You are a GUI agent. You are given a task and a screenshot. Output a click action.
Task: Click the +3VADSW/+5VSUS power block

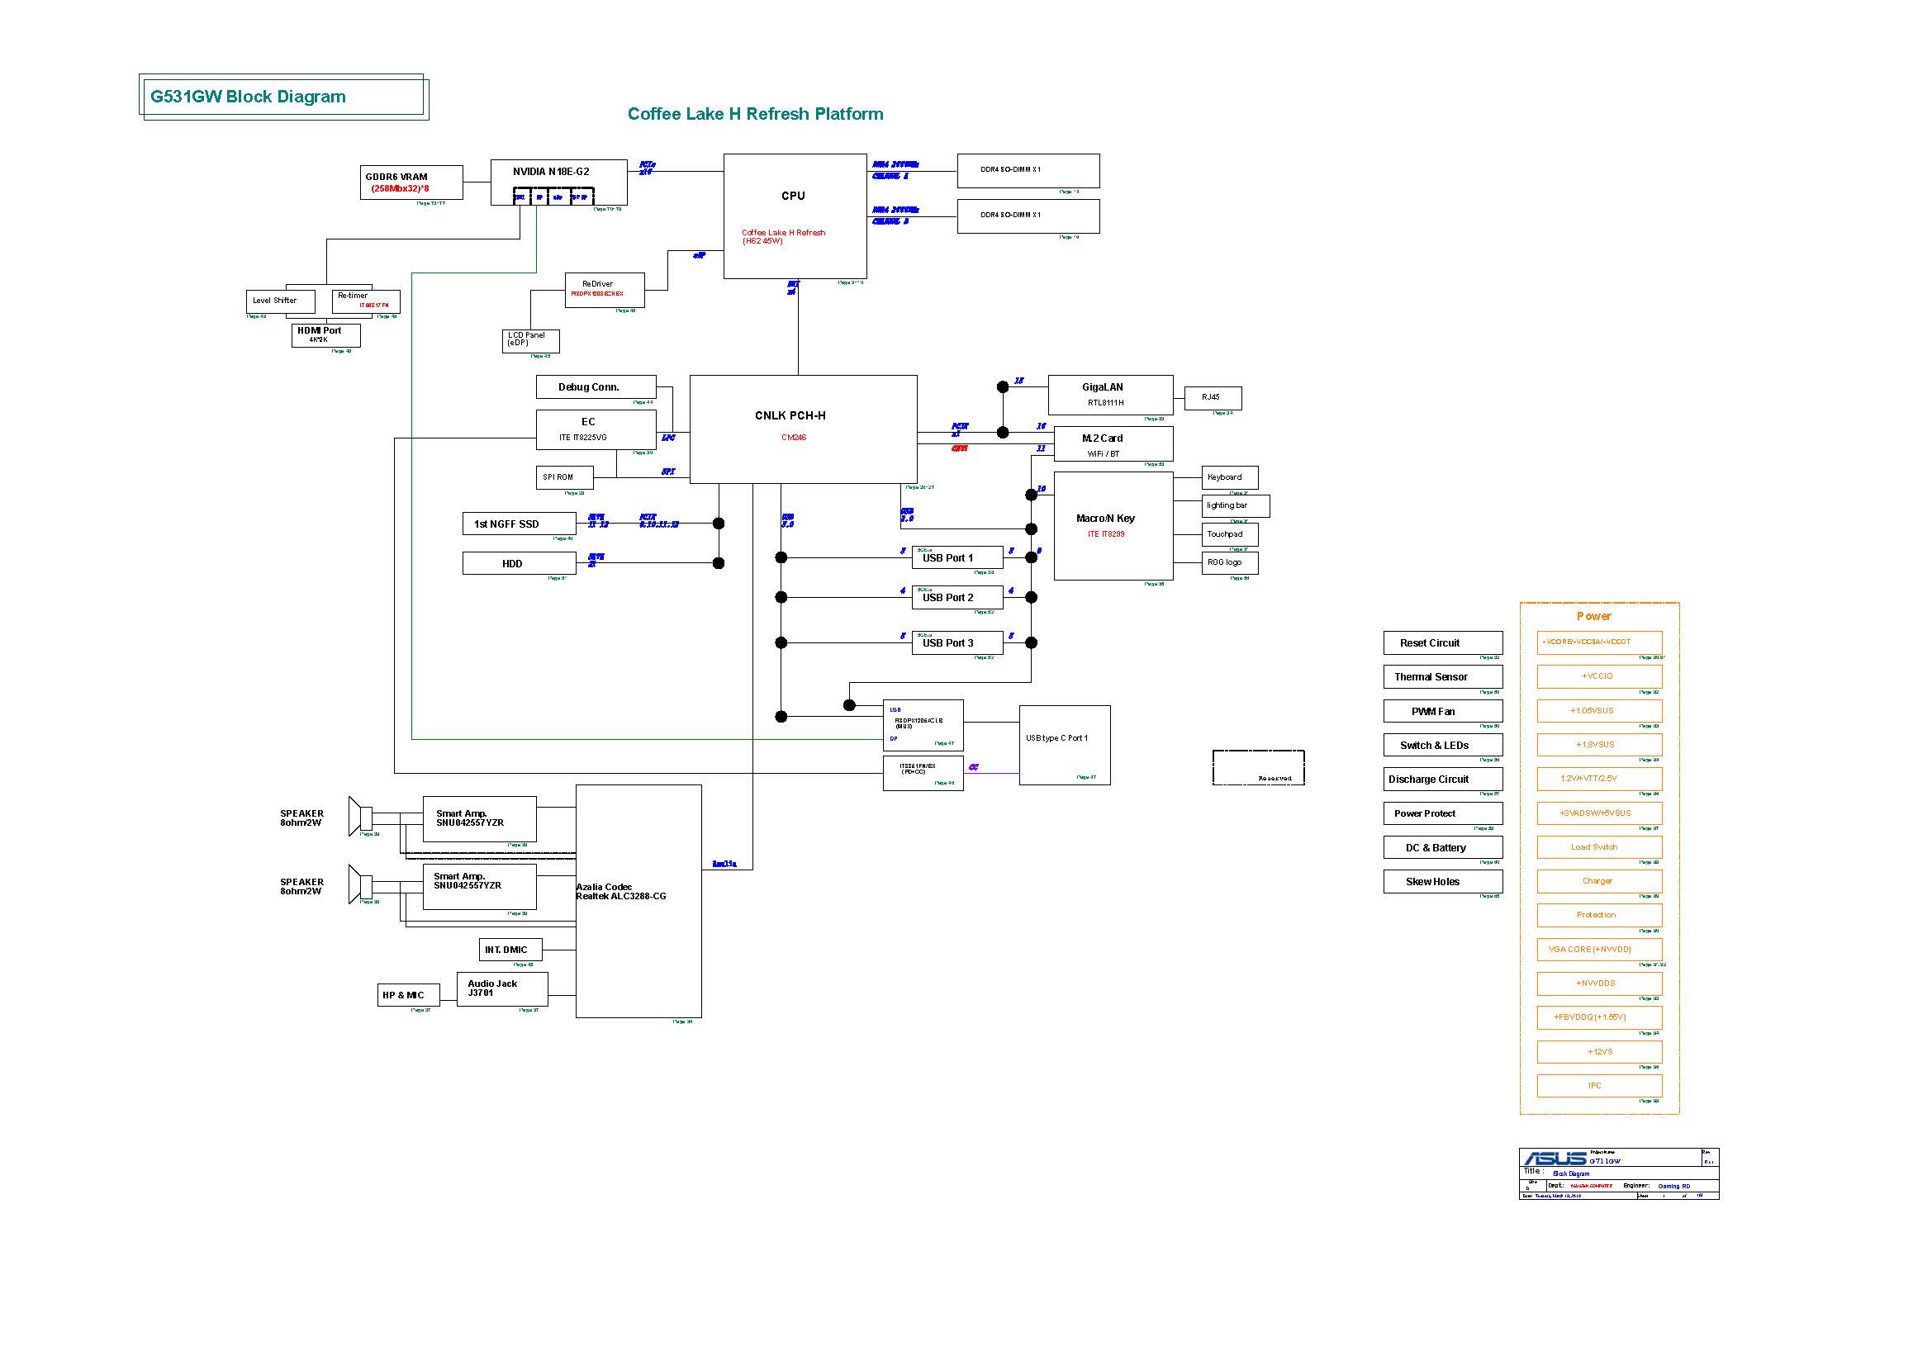coord(1599,813)
